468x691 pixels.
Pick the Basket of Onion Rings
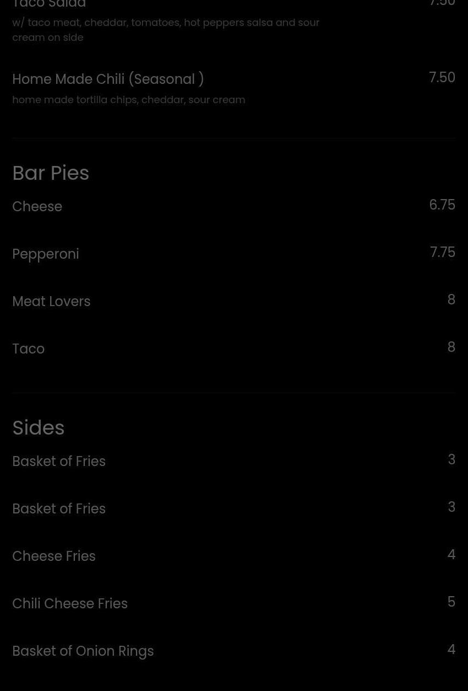click(83, 651)
